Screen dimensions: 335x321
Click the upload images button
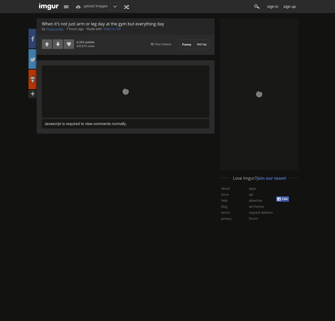tap(92, 7)
